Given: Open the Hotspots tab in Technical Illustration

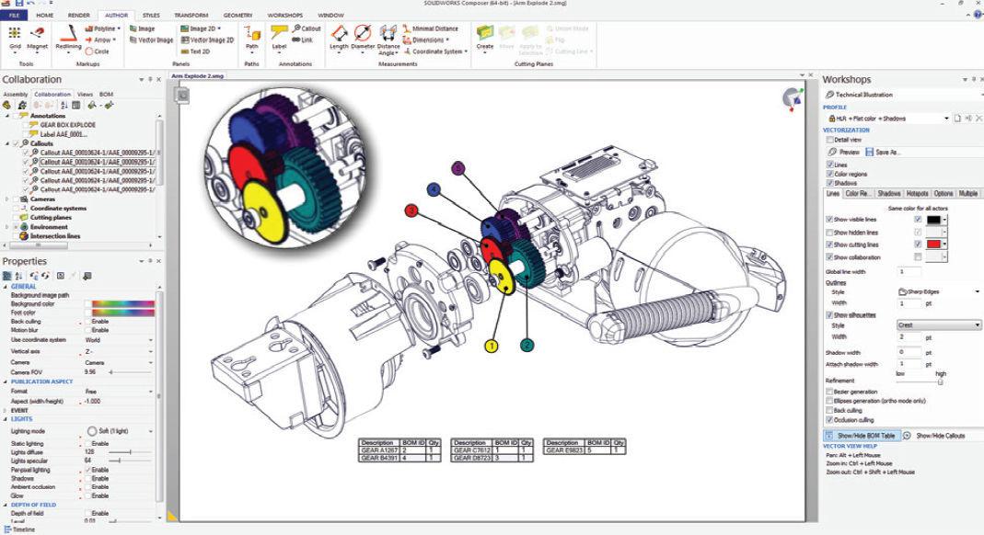Looking at the screenshot, I should point(917,194).
